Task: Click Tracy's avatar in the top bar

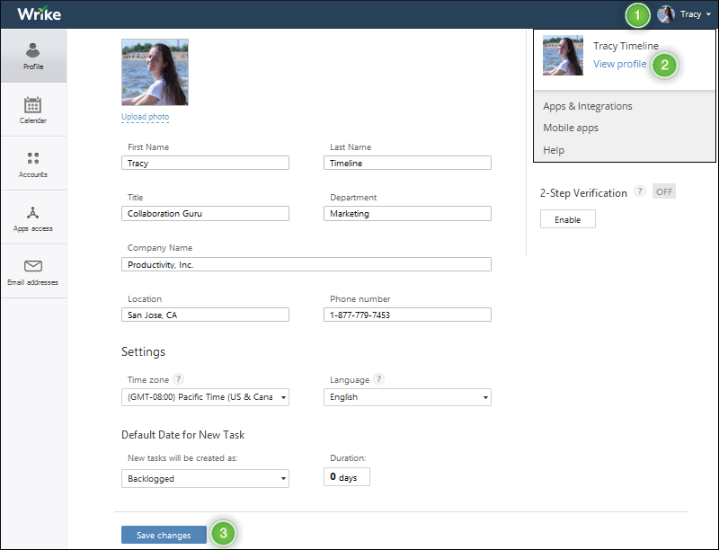Action: point(665,14)
